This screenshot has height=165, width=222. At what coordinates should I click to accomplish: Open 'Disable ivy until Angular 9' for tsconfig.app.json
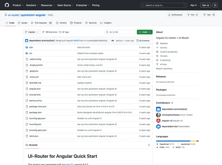click(x=89, y=119)
